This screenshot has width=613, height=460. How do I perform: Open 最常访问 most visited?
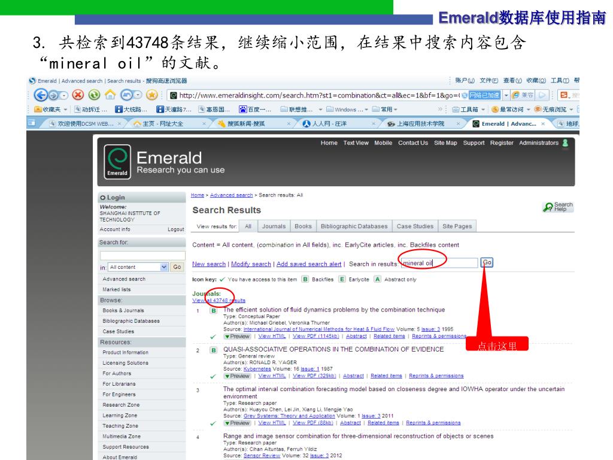click(x=507, y=109)
